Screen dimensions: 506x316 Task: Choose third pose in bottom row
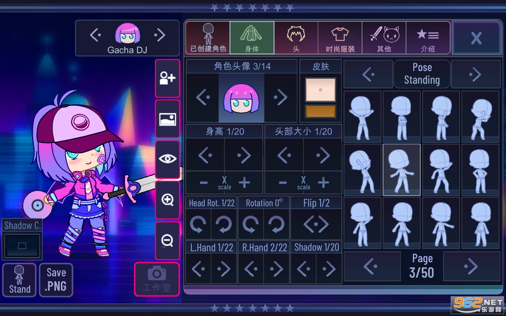coord(441,223)
